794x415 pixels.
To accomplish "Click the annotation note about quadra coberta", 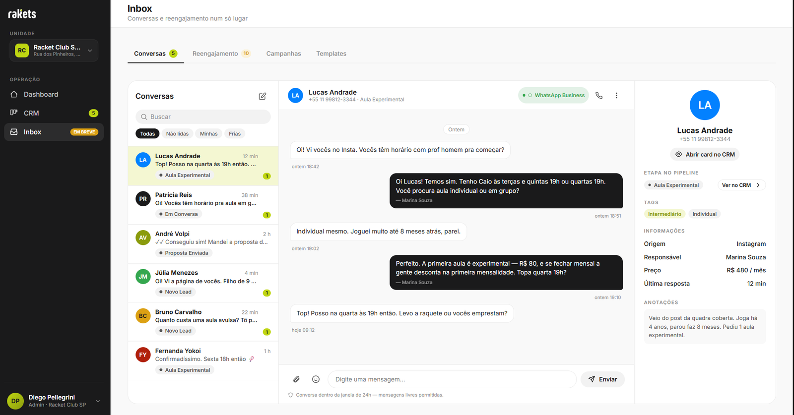I will (x=705, y=327).
